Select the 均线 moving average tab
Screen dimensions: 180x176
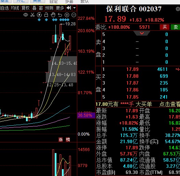[15, 8]
